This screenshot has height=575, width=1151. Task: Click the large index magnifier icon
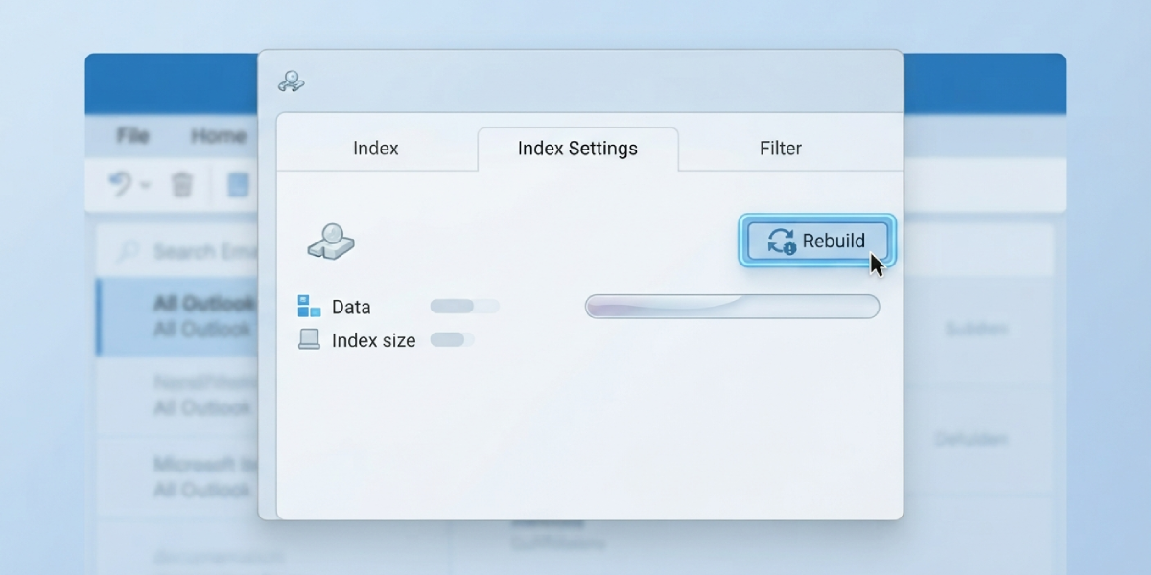point(331,241)
